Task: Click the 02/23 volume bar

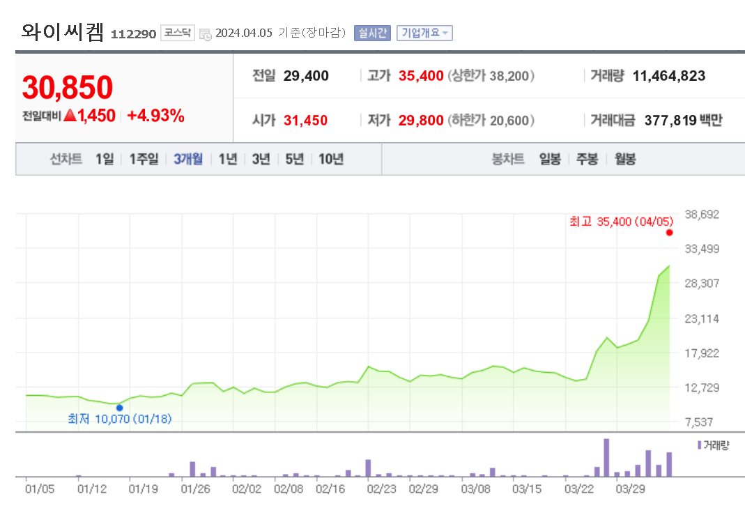Action: point(368,468)
